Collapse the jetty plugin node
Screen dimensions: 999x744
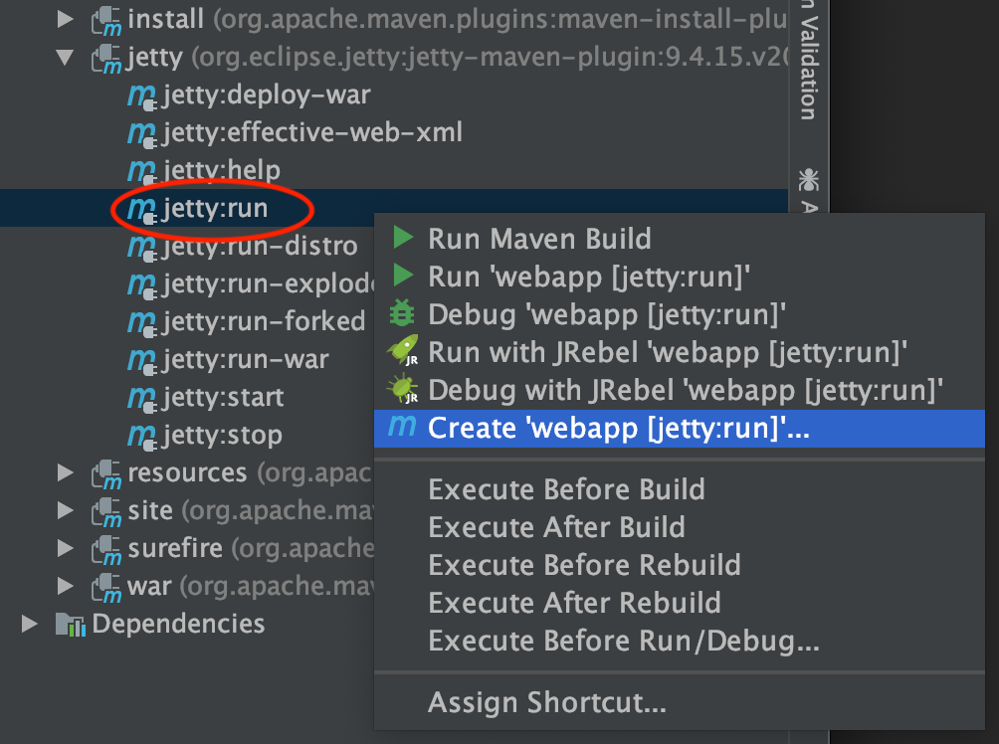coord(64,57)
